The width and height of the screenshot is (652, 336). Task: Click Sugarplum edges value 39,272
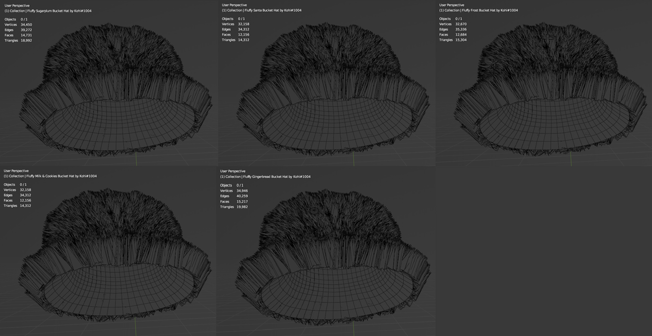coord(26,30)
